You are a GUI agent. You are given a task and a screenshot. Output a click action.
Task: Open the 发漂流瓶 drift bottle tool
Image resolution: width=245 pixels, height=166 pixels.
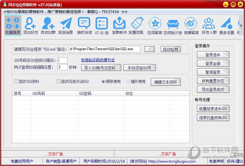click(136, 25)
